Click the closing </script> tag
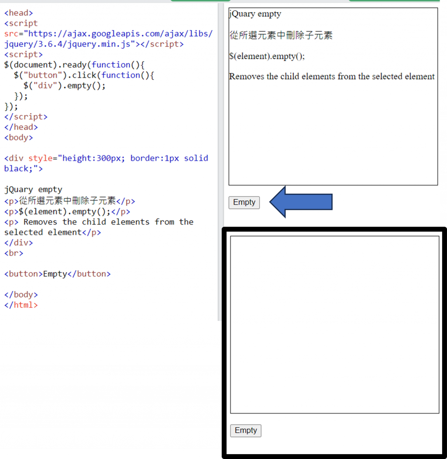The height and width of the screenshot is (459, 447). coord(26,117)
